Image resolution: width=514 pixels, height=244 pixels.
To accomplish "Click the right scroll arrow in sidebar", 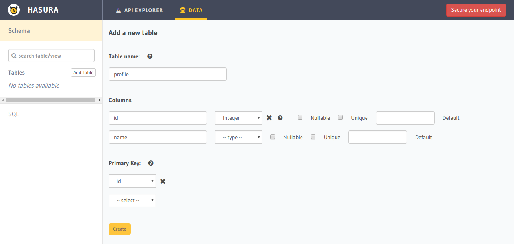I will click(x=100, y=101).
